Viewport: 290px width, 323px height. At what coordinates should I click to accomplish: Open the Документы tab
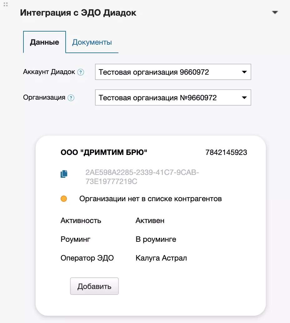pyautogui.click(x=92, y=42)
